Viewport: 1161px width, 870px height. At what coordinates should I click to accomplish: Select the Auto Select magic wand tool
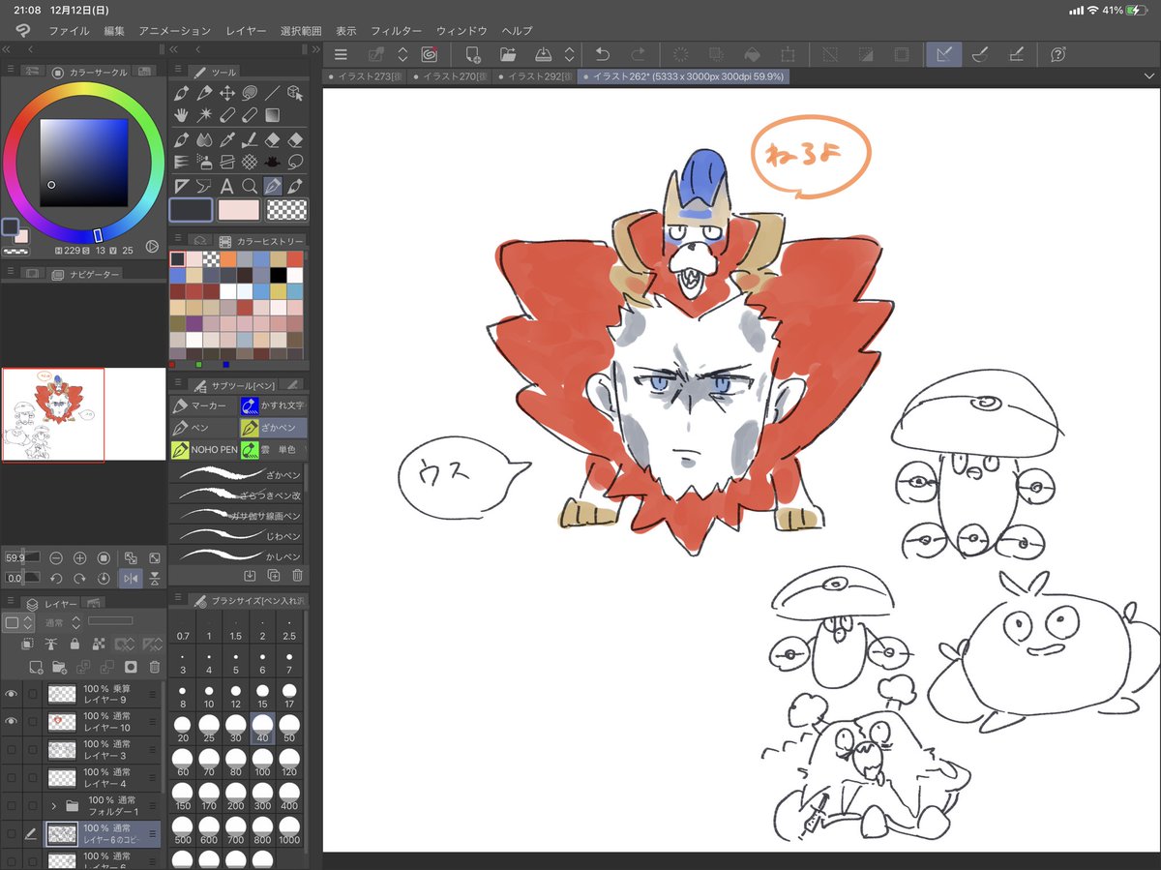[x=204, y=116]
